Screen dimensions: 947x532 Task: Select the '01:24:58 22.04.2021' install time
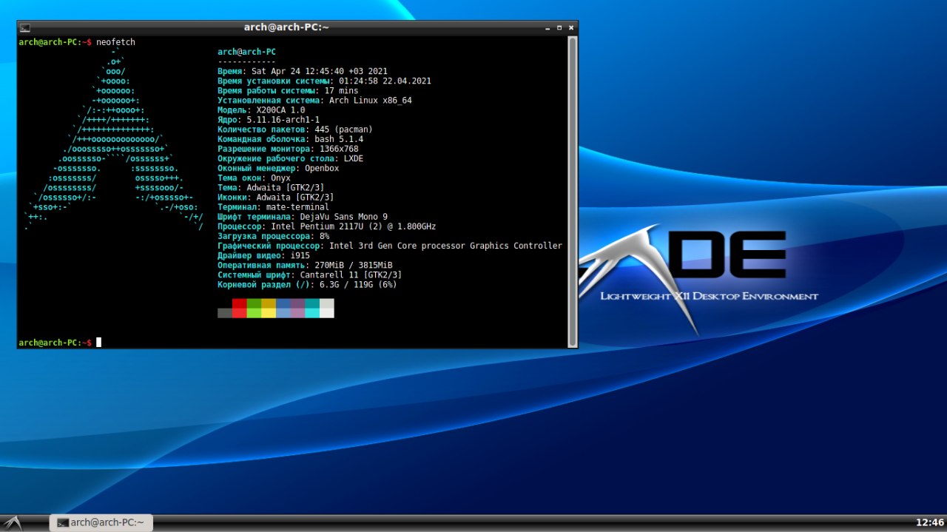[385, 81]
